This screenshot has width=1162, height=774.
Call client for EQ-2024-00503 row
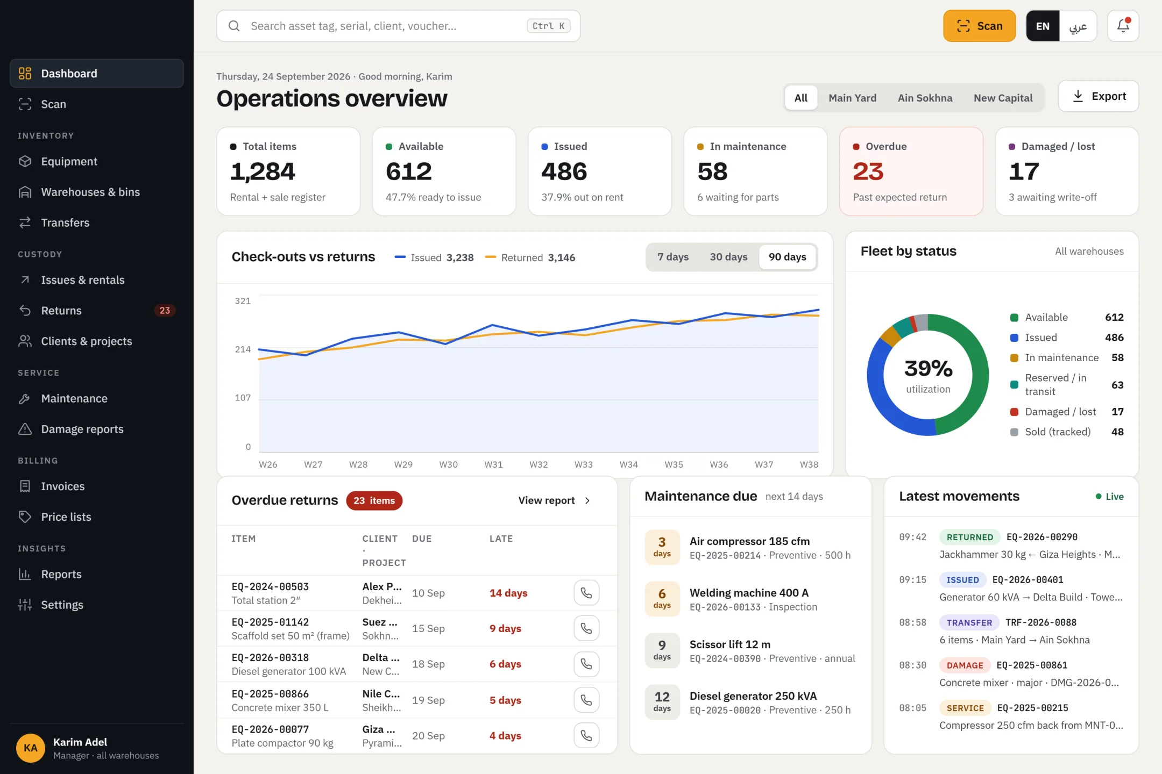(x=586, y=593)
